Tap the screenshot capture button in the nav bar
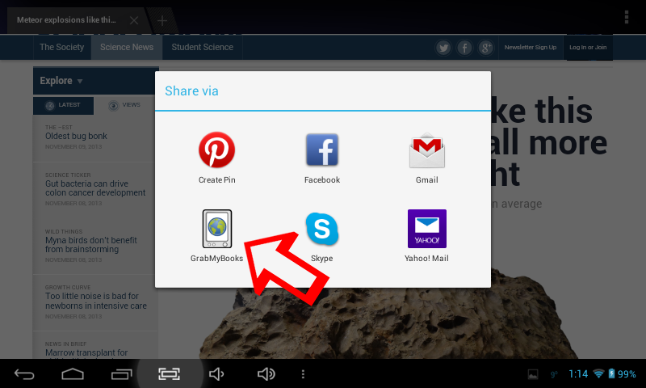Screen dimensions: 646x388 [170, 374]
